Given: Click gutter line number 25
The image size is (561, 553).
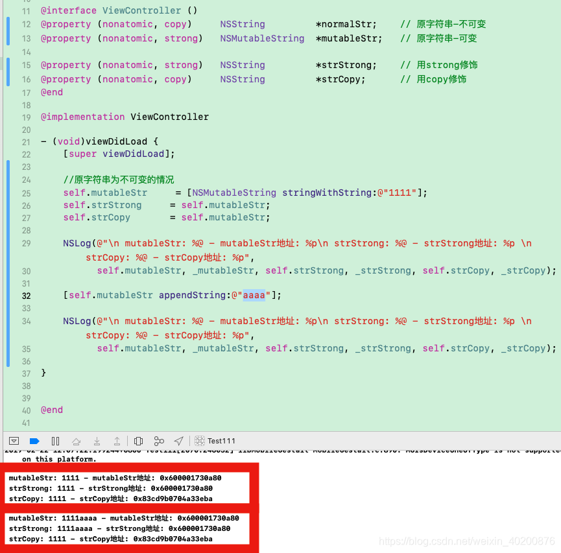Looking at the screenshot, I should 26,193.
